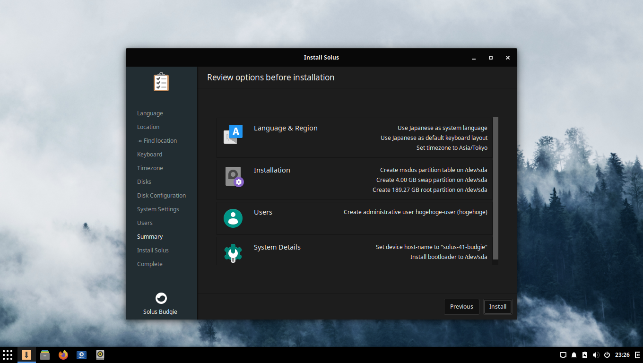Select the Find location sidebar step
The width and height of the screenshot is (643, 363).
157,141
